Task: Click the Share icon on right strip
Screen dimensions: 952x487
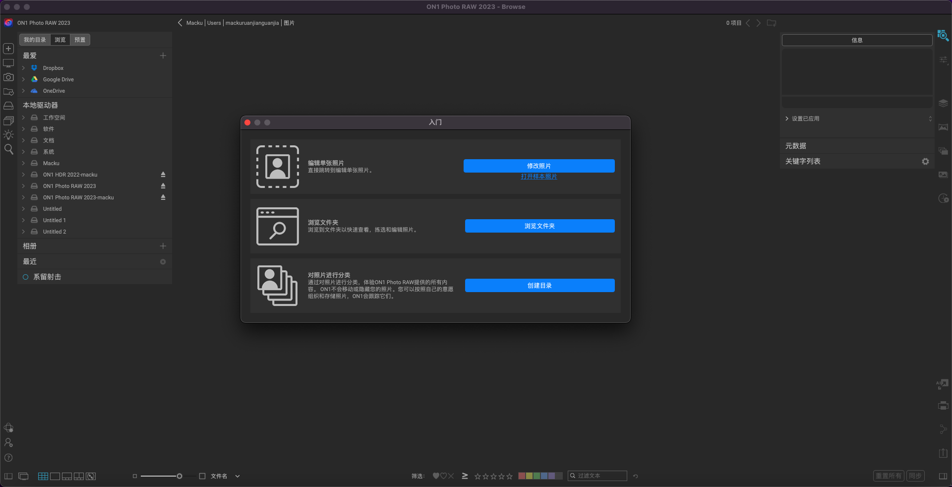Action: click(943, 429)
